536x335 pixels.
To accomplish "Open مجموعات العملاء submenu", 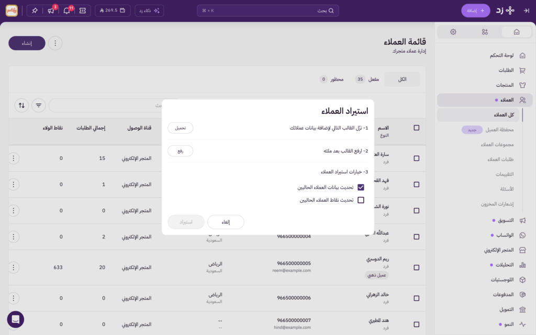I will coord(497,144).
